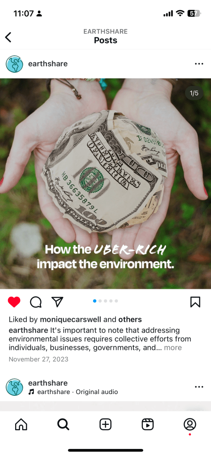View others who liked the post

pyautogui.click(x=130, y=320)
